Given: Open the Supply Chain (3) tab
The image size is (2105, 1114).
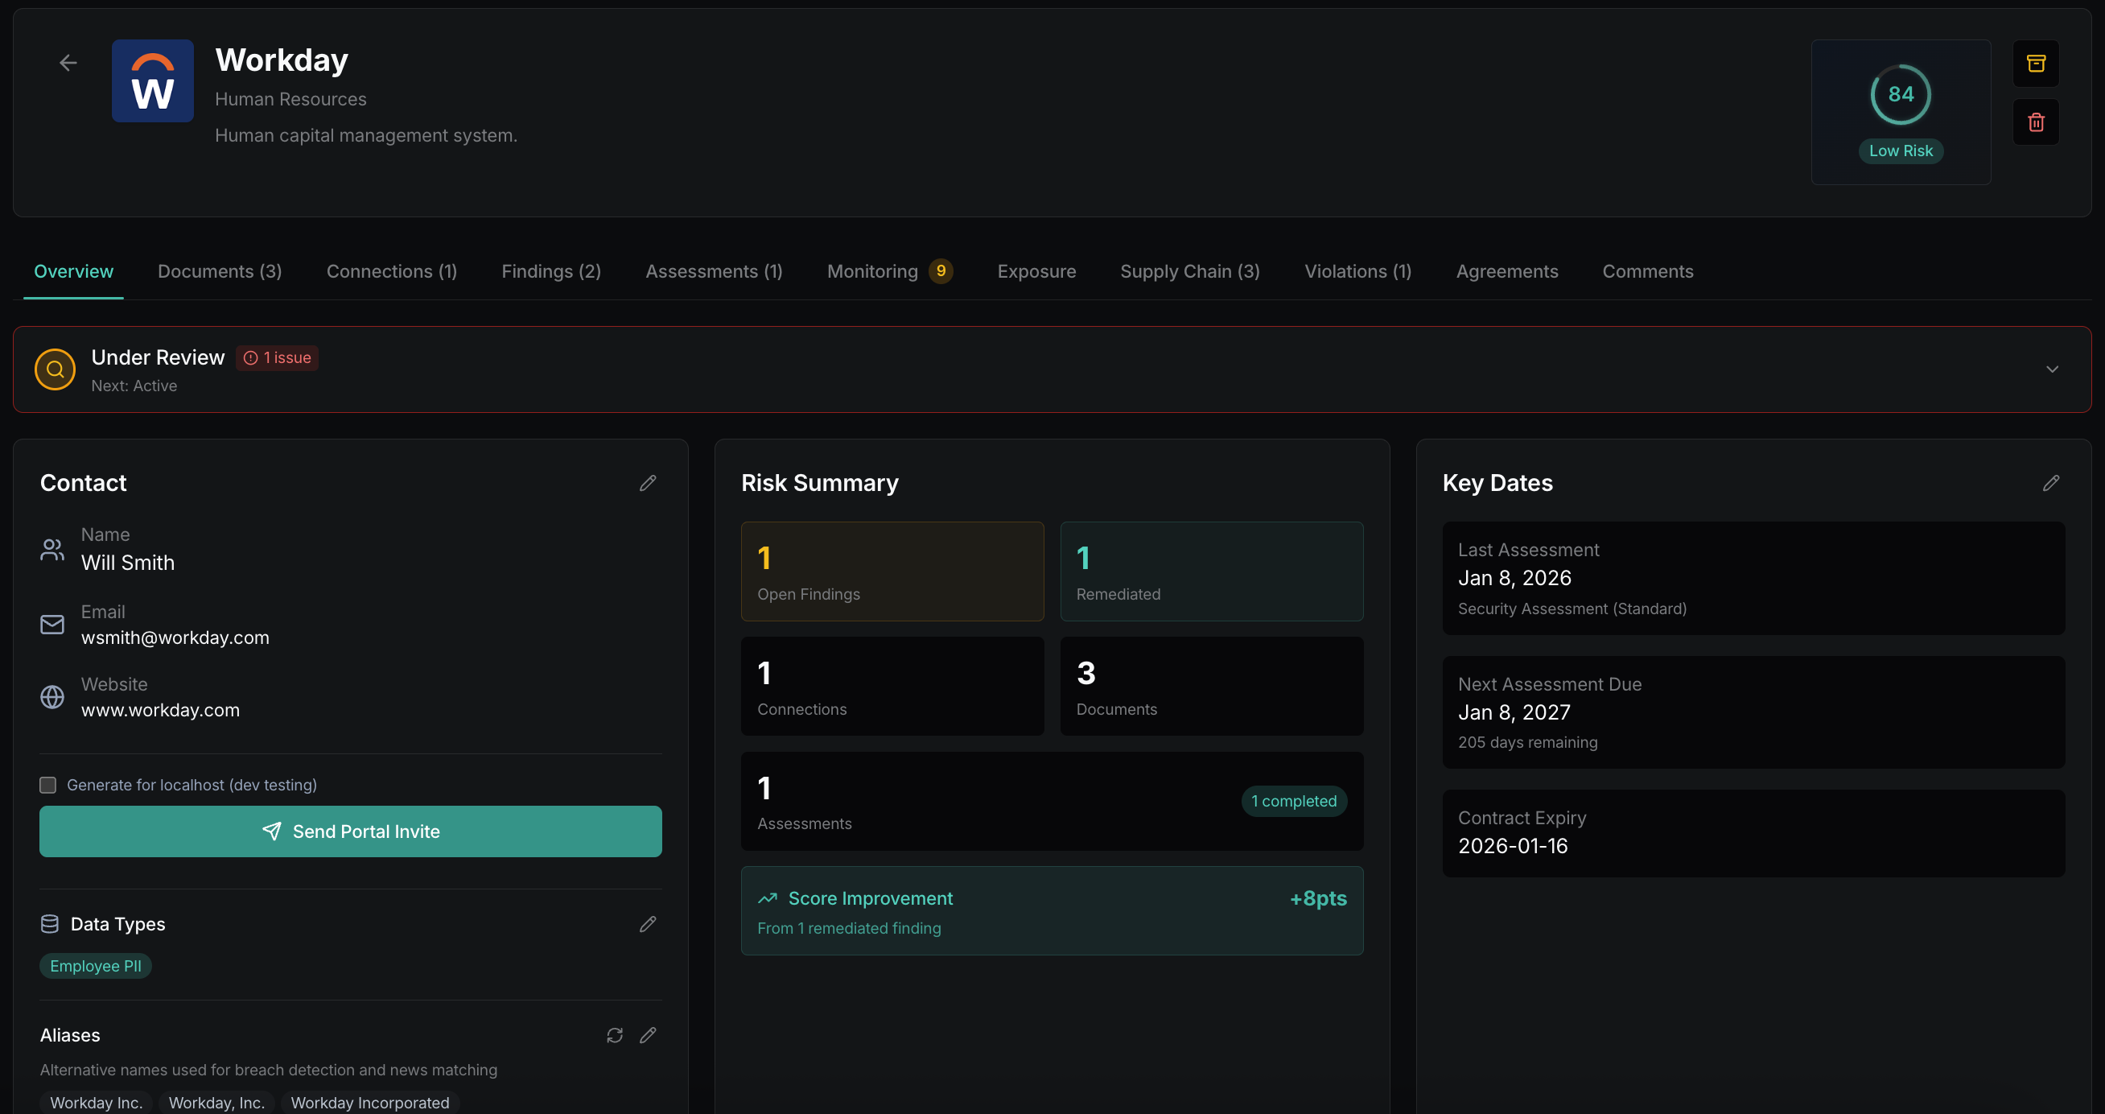Looking at the screenshot, I should [1190, 271].
